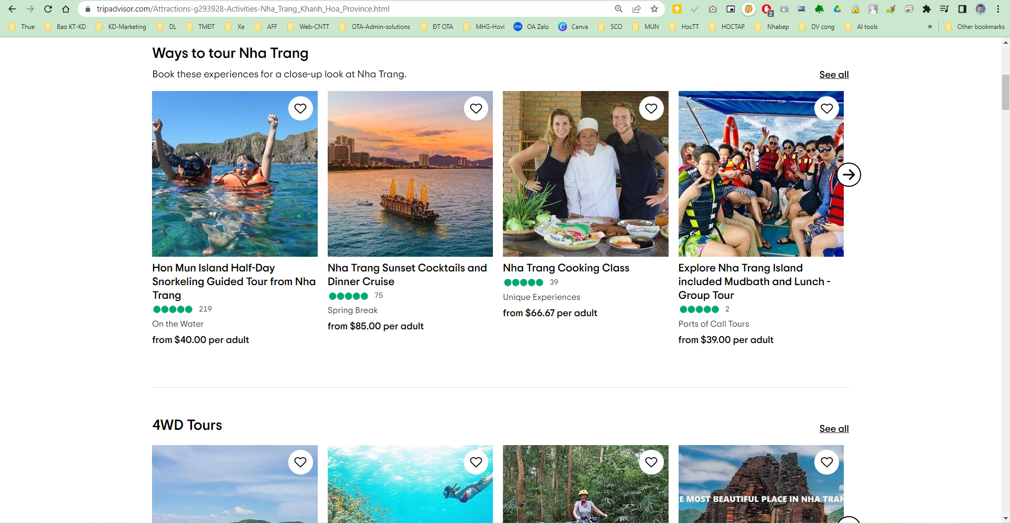Open the HOCTAP bookmark folder
This screenshot has width=1010, height=524.
727,27
